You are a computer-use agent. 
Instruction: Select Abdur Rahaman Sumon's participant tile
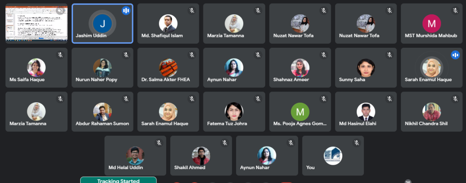[x=102, y=112]
